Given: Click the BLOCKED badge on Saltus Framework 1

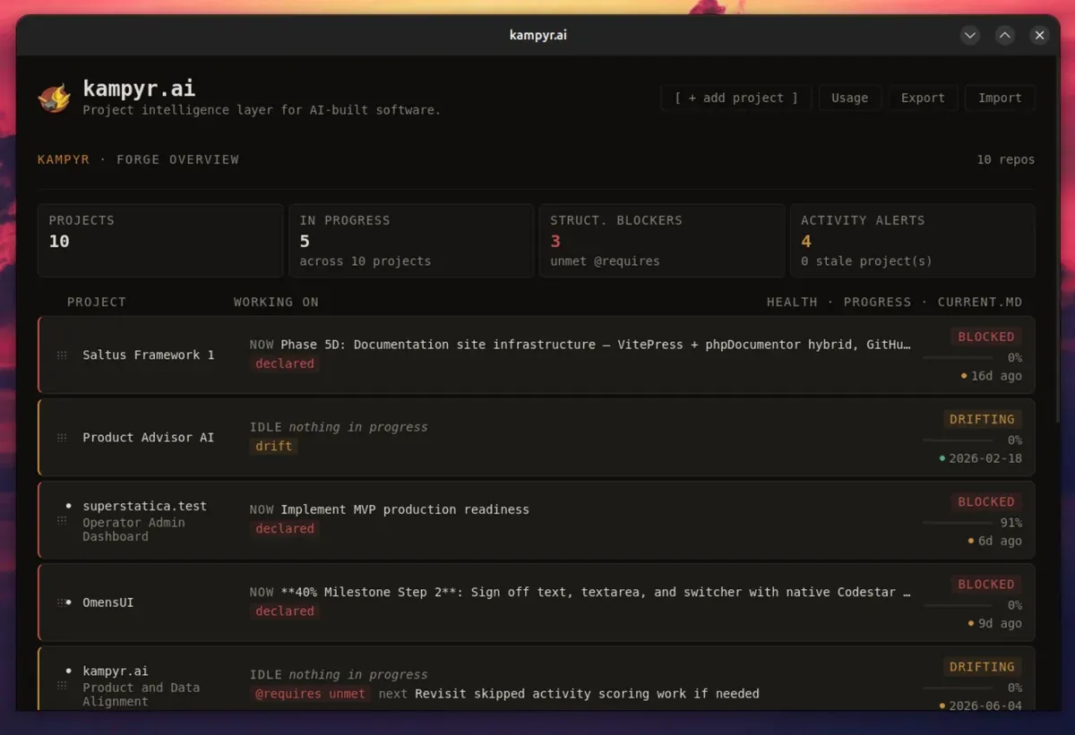Looking at the screenshot, I should (x=985, y=337).
